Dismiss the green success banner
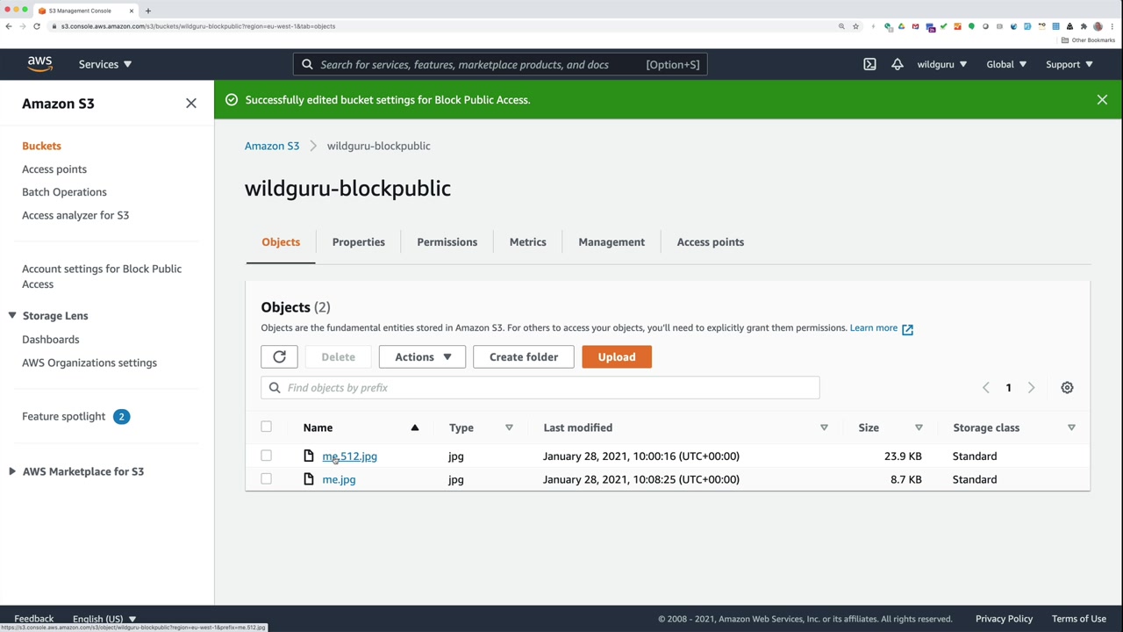The width and height of the screenshot is (1123, 632). pyautogui.click(x=1102, y=100)
